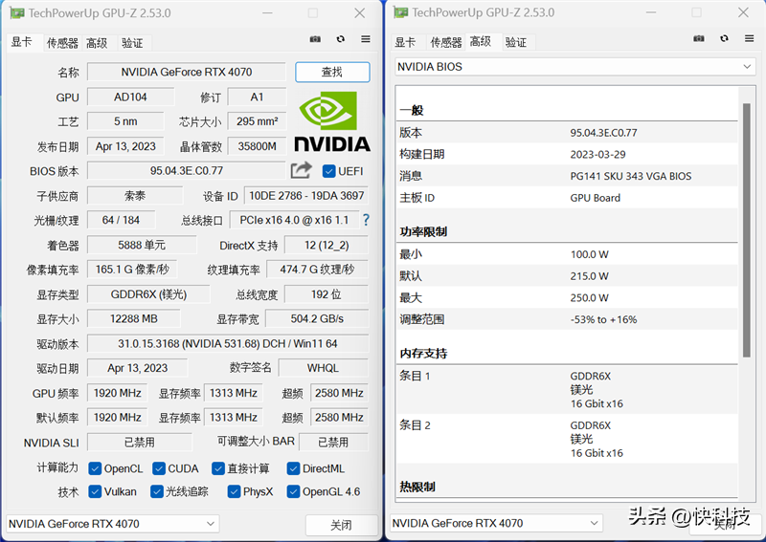
Task: Click the 默认 215.0 W row
Action: tap(567, 276)
